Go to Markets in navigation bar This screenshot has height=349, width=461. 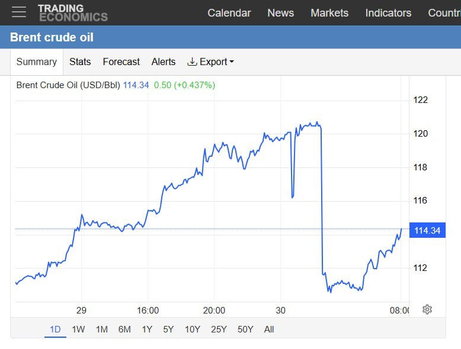(x=329, y=12)
